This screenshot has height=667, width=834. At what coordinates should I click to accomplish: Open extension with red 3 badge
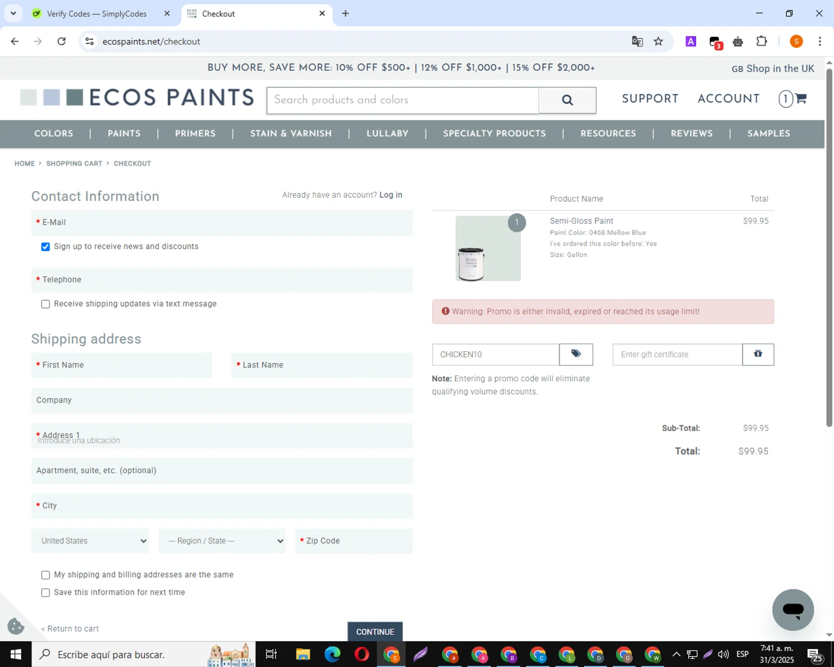pos(716,42)
